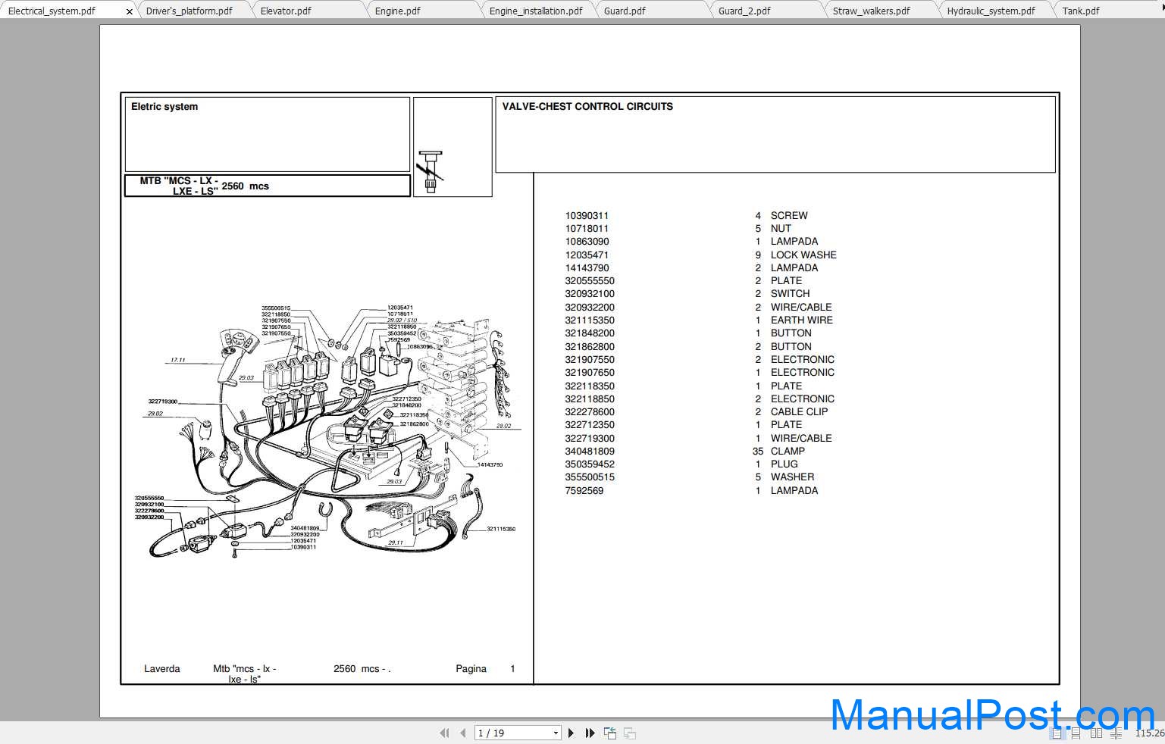Click part number 322118850 in list

coord(590,399)
